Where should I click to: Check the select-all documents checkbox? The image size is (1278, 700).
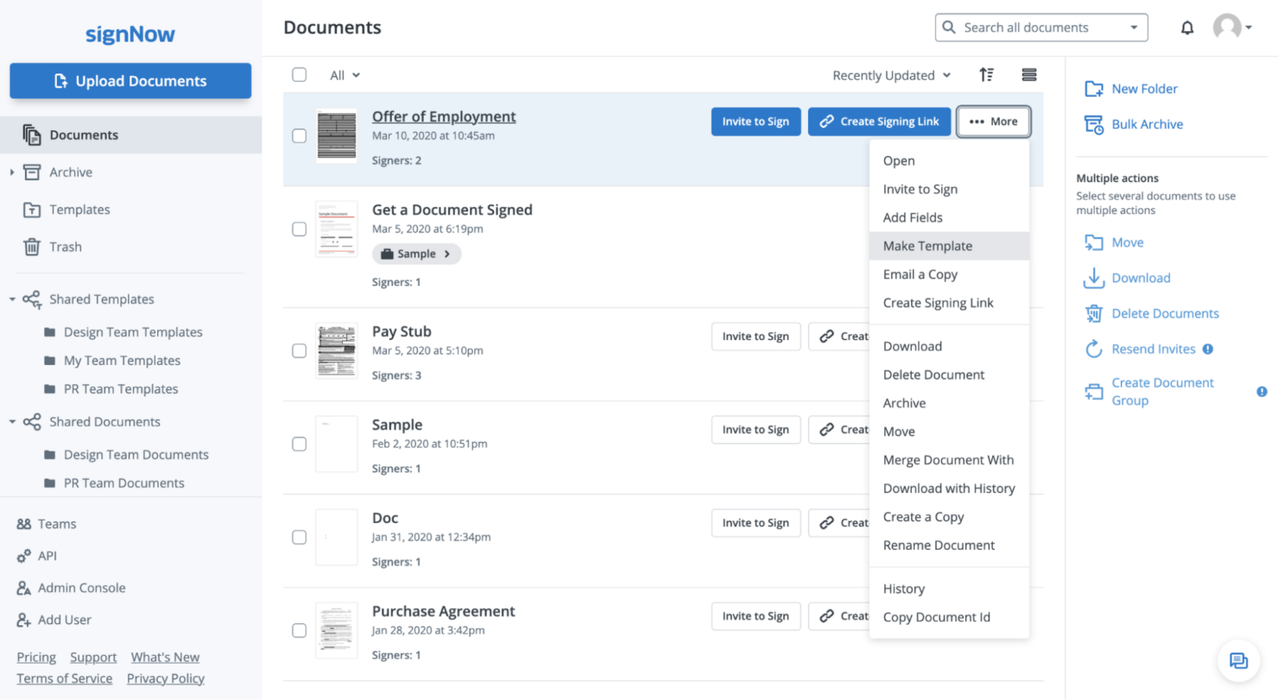pyautogui.click(x=299, y=75)
